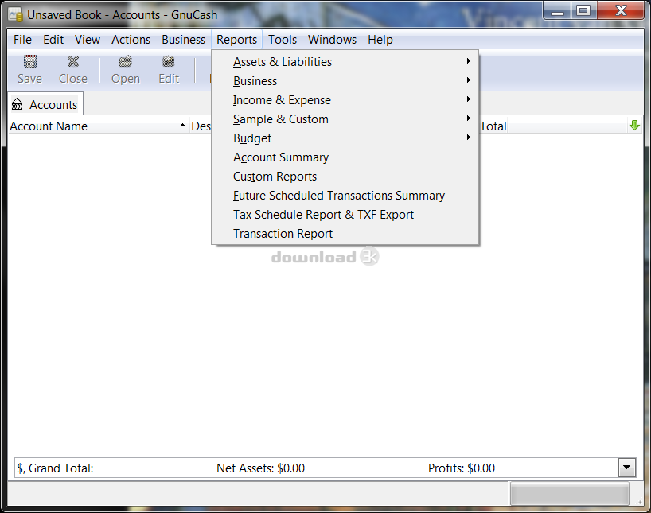Choose Tax Schedule Report & TXF Export
This screenshot has width=651, height=513.
[345, 214]
